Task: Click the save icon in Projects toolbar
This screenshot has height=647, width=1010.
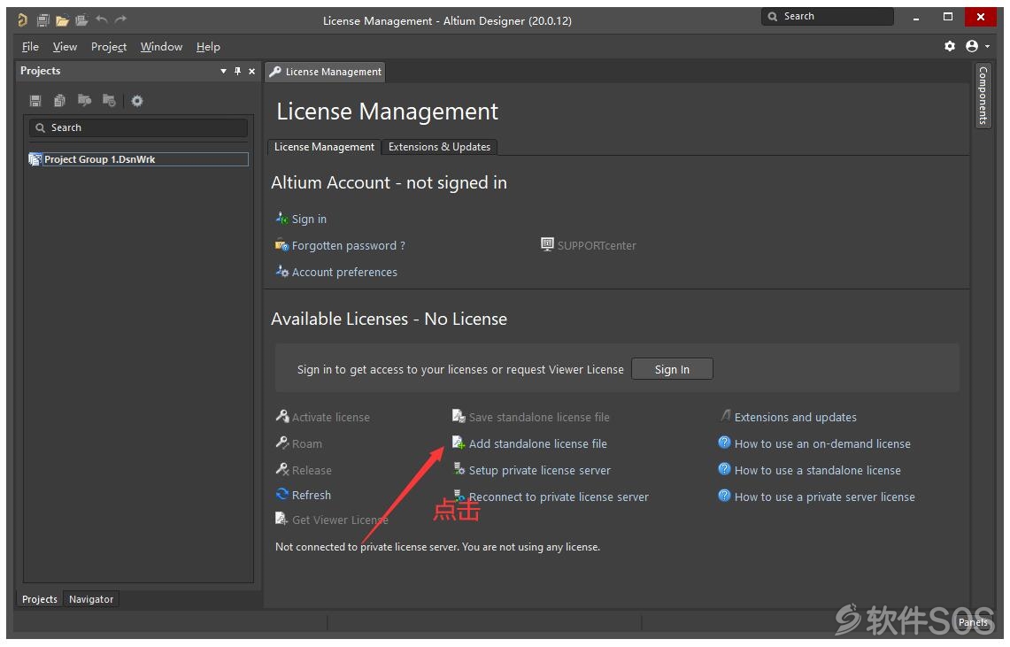Action: 35,100
